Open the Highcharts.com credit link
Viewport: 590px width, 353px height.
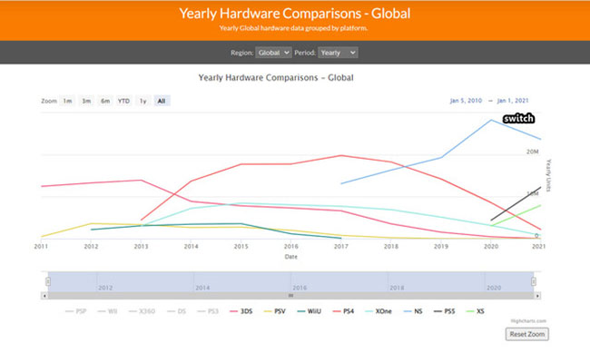click(528, 321)
